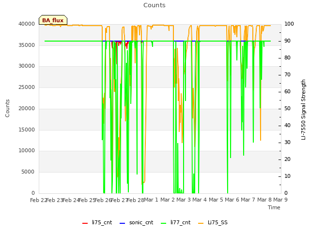Click the Mar 8 date tick

pyautogui.click(x=264, y=200)
